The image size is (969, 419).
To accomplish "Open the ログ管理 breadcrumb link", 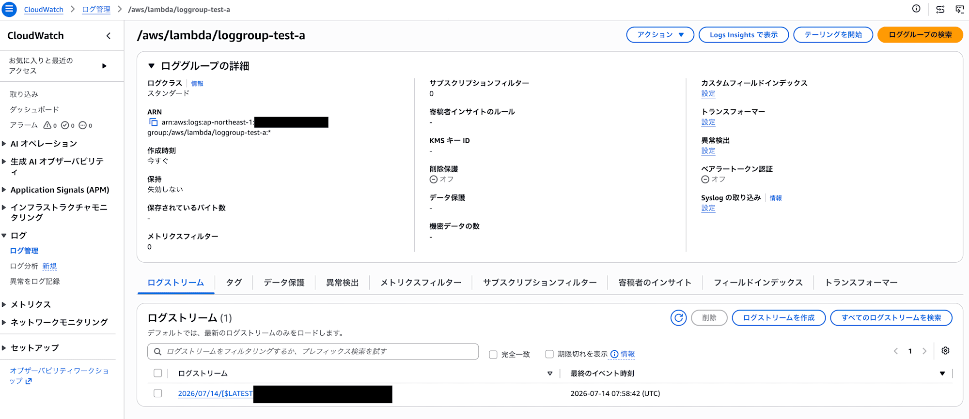I will coord(96,10).
